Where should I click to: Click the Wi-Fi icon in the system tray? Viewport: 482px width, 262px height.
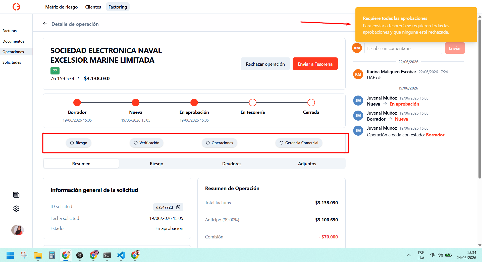433,255
